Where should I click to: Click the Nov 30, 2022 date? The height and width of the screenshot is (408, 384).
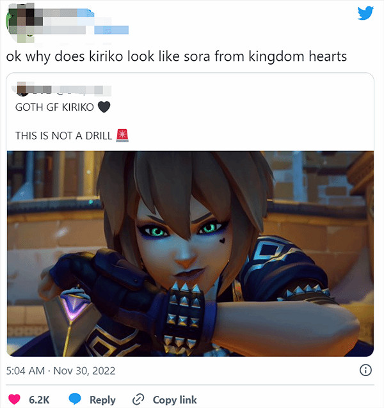click(x=84, y=371)
